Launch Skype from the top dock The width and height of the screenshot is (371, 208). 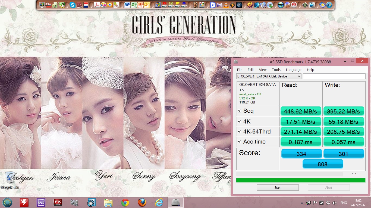(73, 5)
